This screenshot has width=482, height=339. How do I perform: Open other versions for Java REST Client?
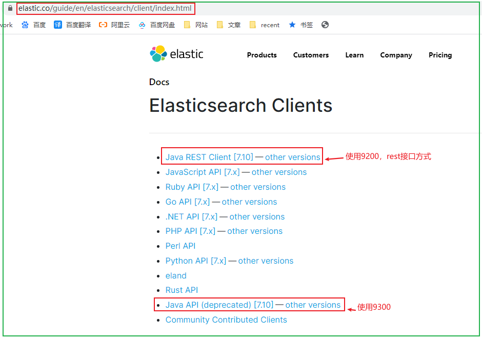tap(293, 157)
